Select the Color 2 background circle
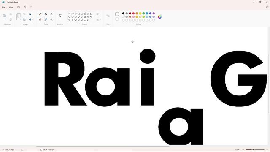The width and height of the screenshot is (270, 152). [x=117, y=19]
